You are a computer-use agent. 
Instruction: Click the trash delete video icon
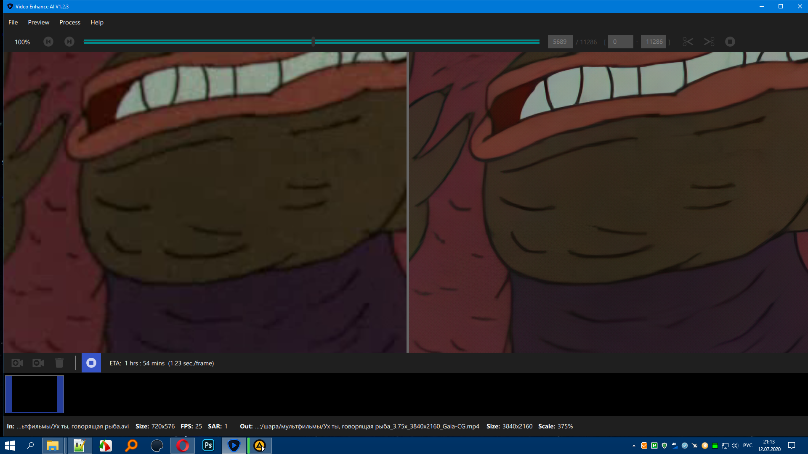(59, 363)
